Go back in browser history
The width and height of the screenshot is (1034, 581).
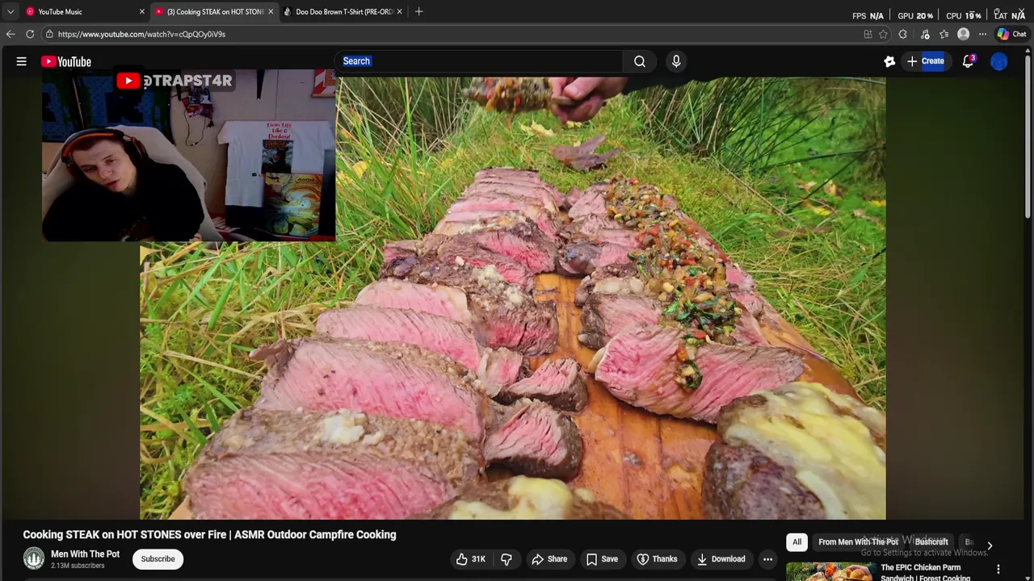tap(11, 34)
